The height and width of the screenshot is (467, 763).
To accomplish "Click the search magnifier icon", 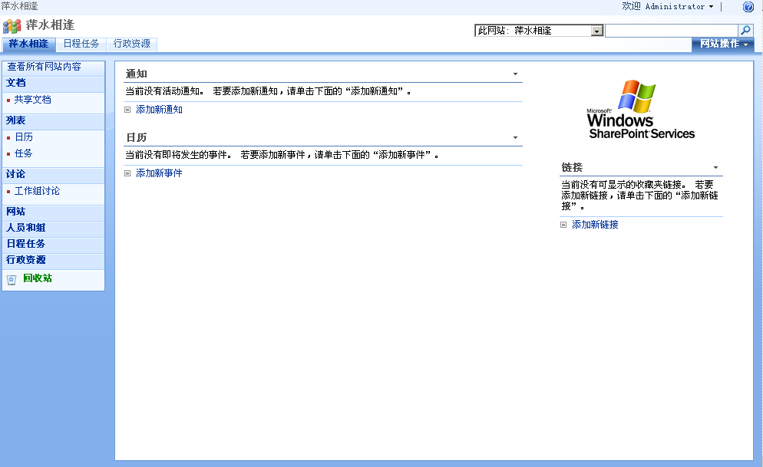I will tap(745, 31).
